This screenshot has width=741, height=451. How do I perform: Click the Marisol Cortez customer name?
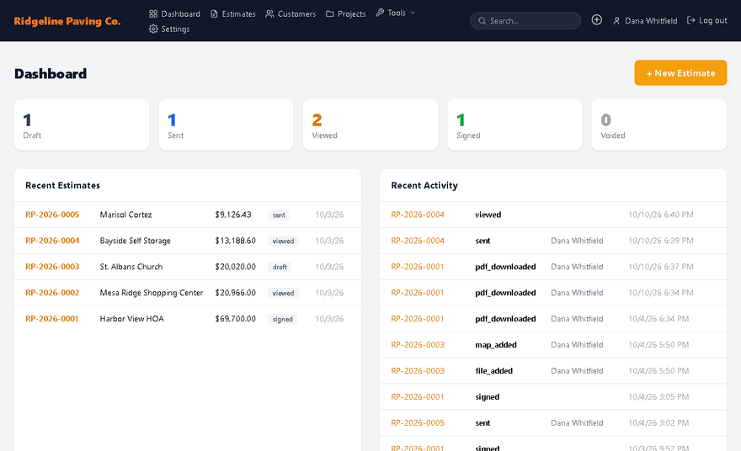pos(125,215)
